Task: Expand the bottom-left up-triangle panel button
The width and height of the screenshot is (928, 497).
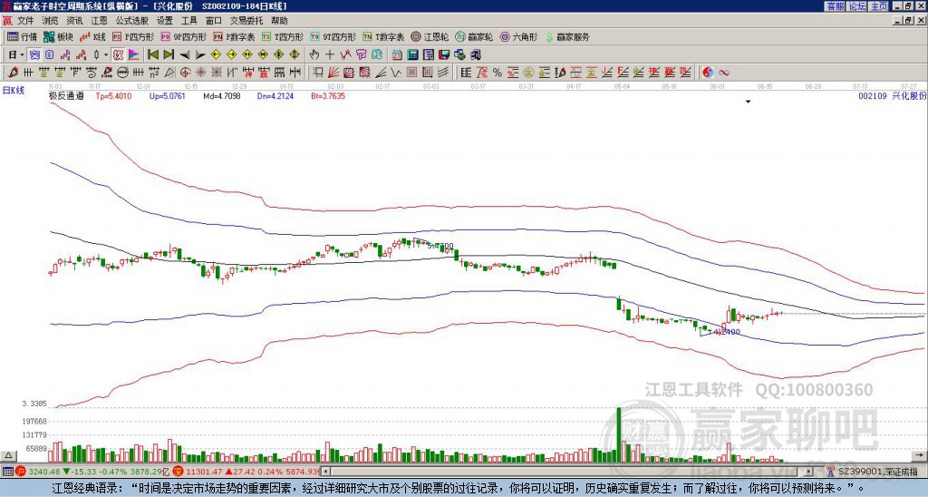Action: coord(8,456)
